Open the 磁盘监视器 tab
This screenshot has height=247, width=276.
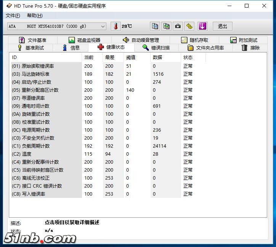[84, 40]
